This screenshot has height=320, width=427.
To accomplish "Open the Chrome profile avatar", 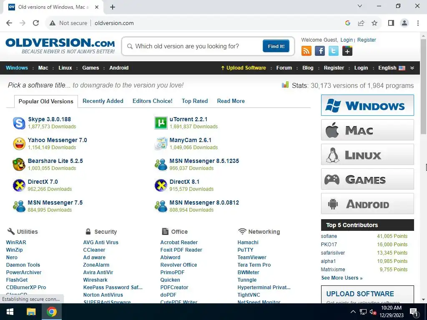I will (404, 23).
